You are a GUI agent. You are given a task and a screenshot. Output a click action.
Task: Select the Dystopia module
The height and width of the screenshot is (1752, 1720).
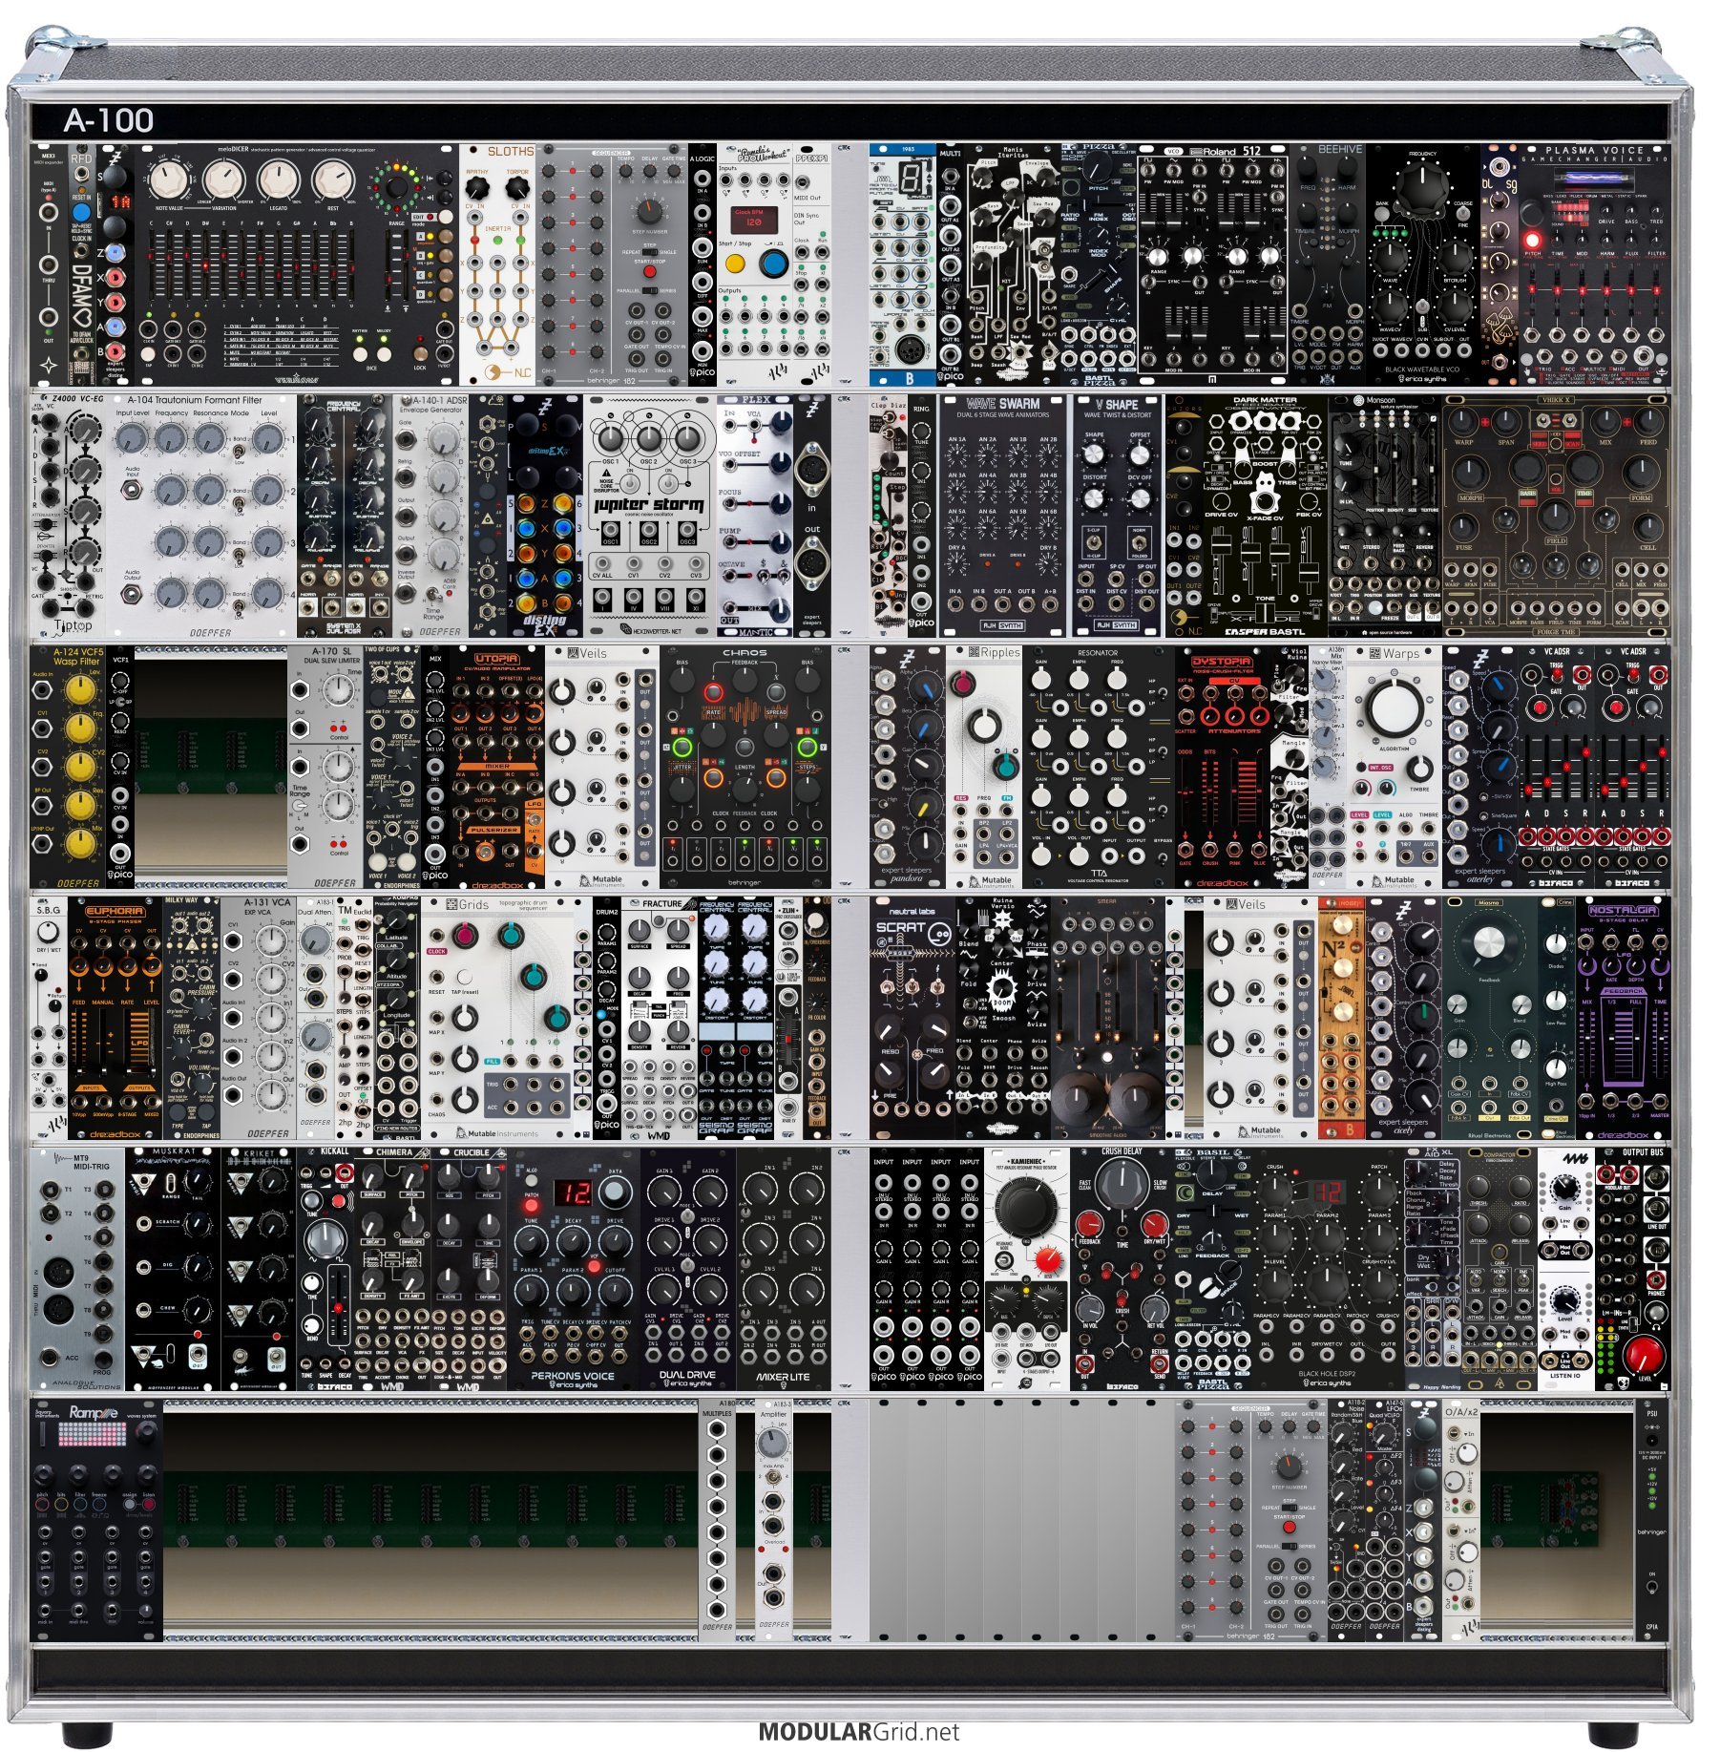click(1222, 767)
